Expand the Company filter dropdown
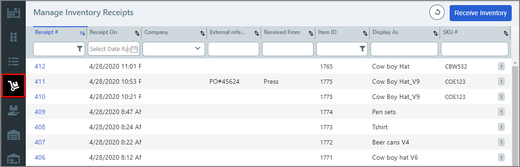Viewport: 520px width, 167px height. [198, 48]
